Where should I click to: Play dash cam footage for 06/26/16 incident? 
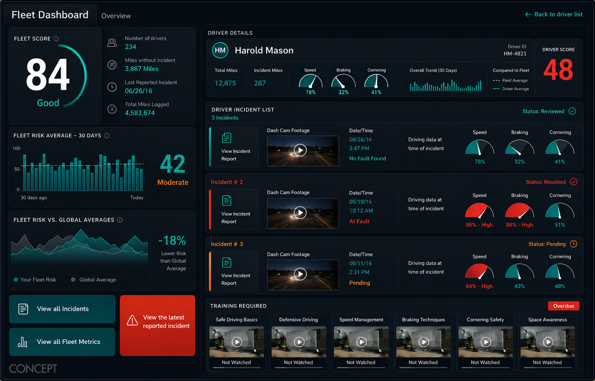click(300, 150)
